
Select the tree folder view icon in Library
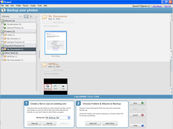tap(31, 16)
